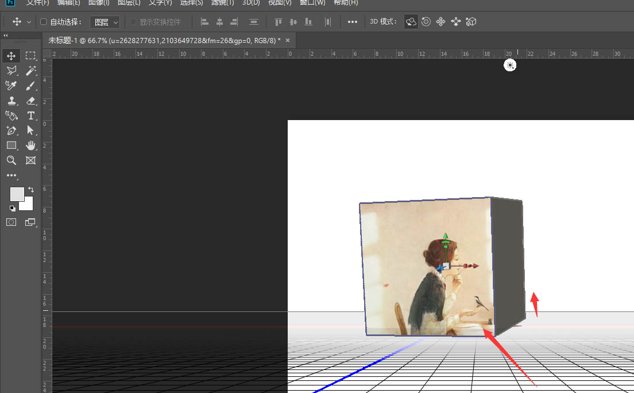Screen dimensions: 634x393
Task: Enable the 显示变换控件 checkbox
Action: tap(132, 21)
